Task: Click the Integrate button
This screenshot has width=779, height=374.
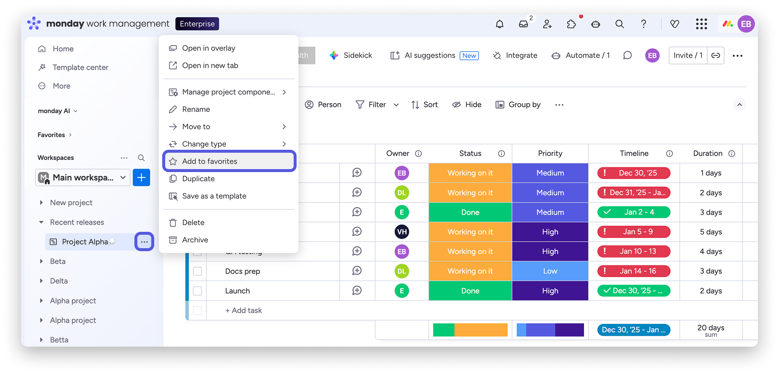Action: tap(515, 56)
